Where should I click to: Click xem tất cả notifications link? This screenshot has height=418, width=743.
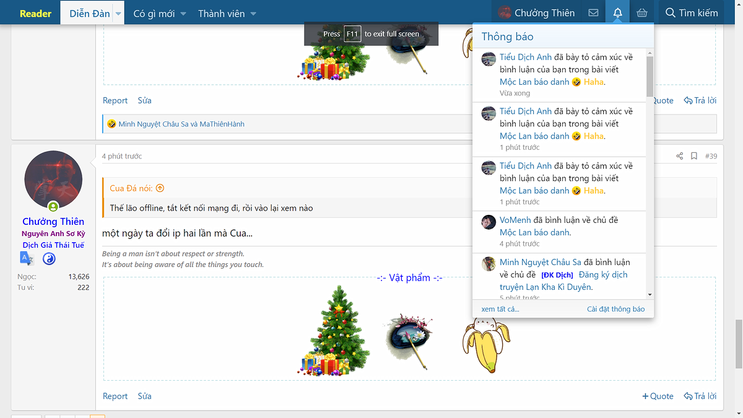click(x=500, y=309)
